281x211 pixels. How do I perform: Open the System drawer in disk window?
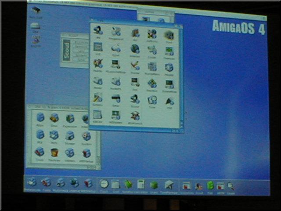coord(86,136)
